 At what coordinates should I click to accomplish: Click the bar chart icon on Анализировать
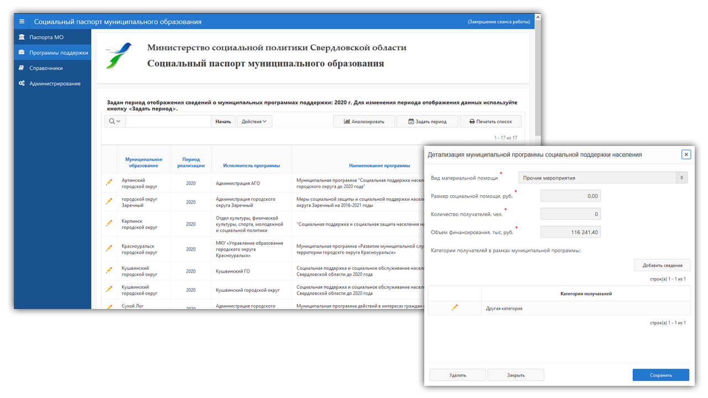tap(347, 121)
